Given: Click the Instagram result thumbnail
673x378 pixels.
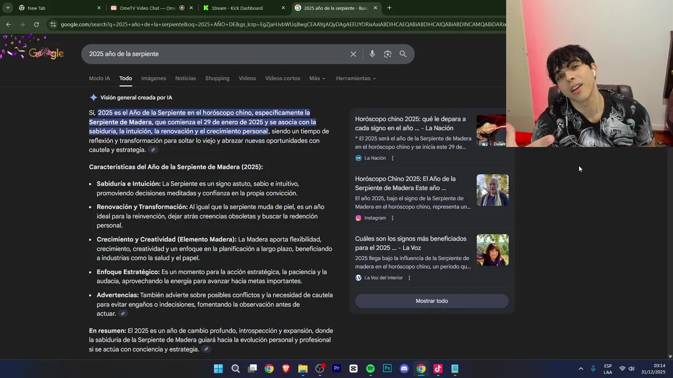Looking at the screenshot, I should (x=493, y=190).
